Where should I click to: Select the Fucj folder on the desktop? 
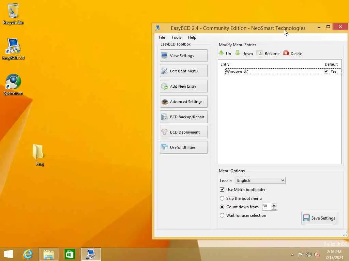tap(39, 155)
